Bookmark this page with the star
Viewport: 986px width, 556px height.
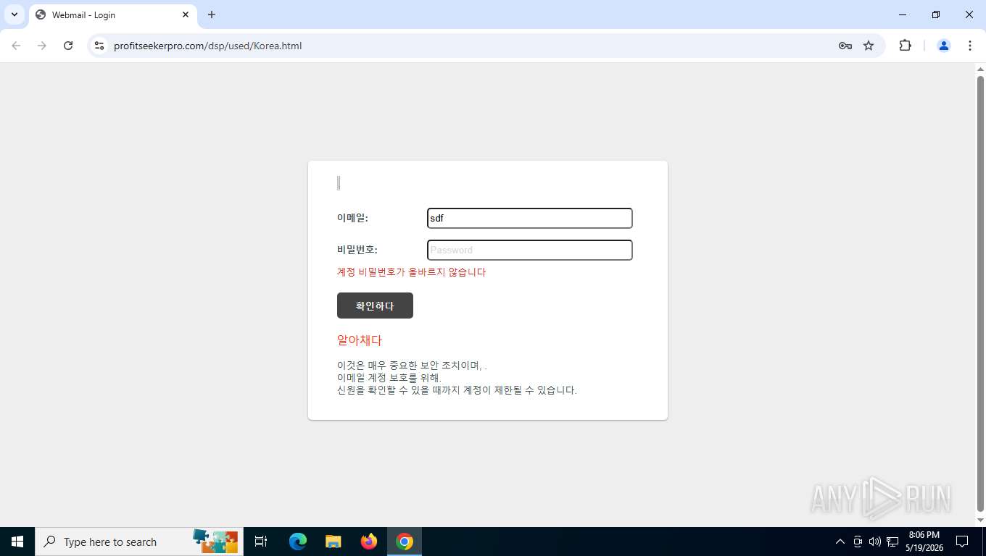pos(869,46)
